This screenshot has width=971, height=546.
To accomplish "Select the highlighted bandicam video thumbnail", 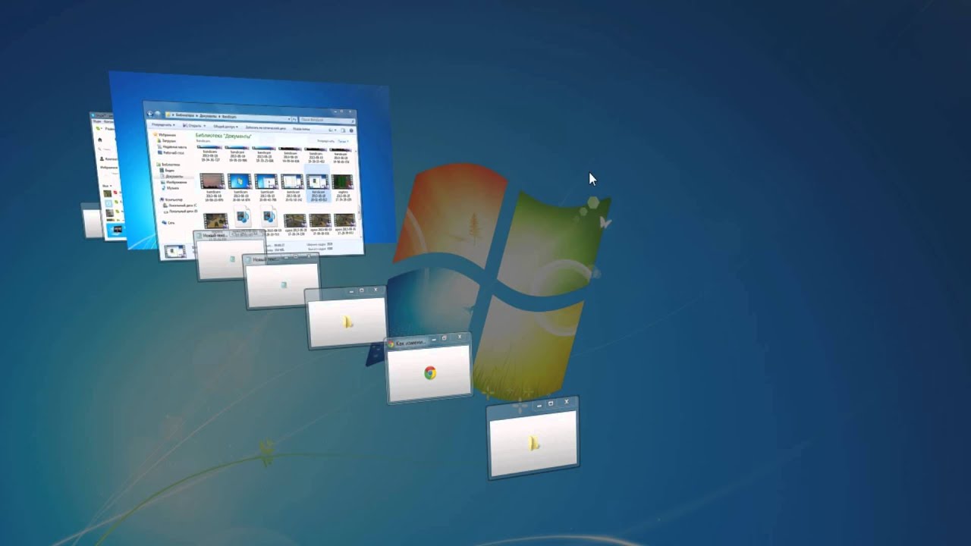I will click(317, 182).
